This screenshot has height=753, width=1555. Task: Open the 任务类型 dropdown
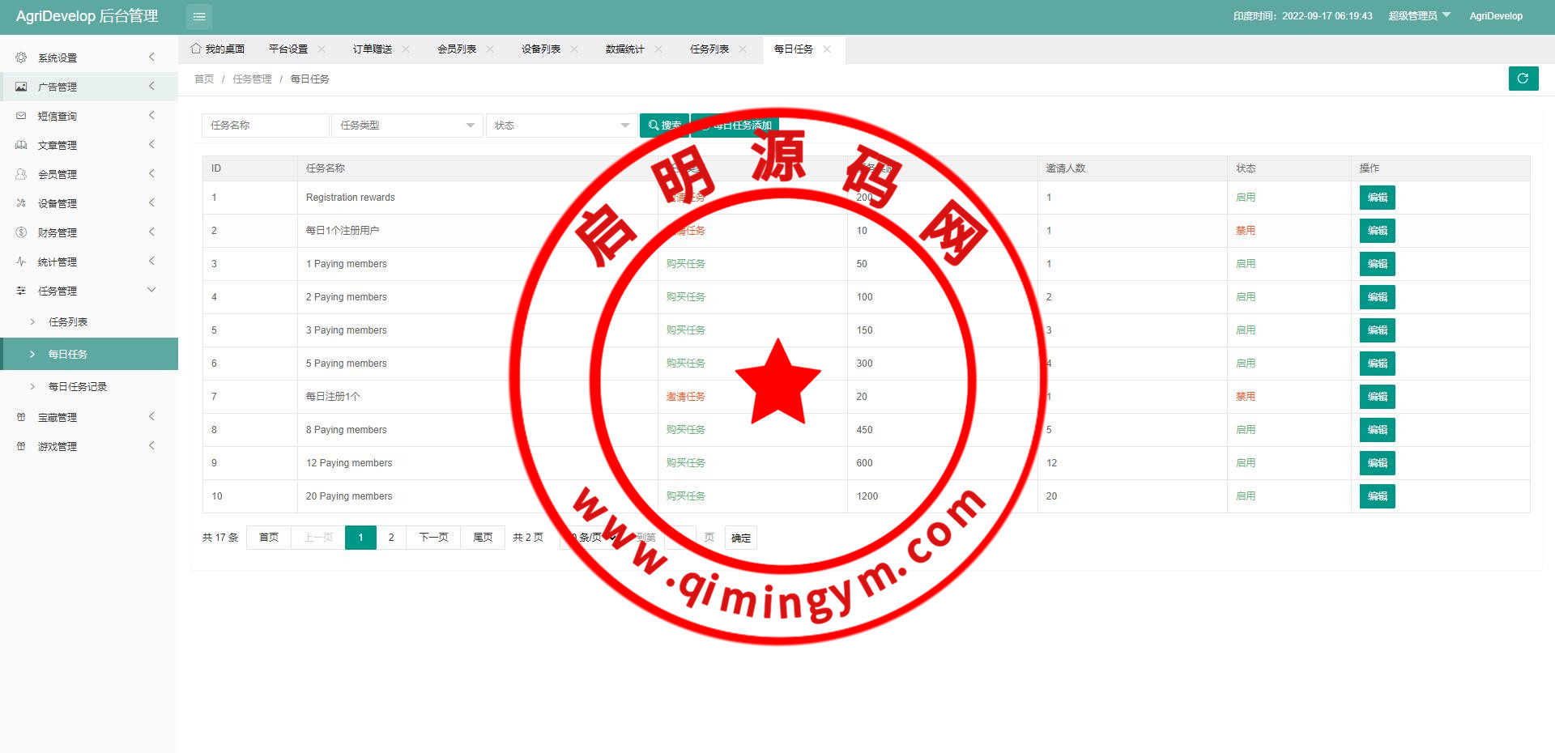pyautogui.click(x=407, y=125)
